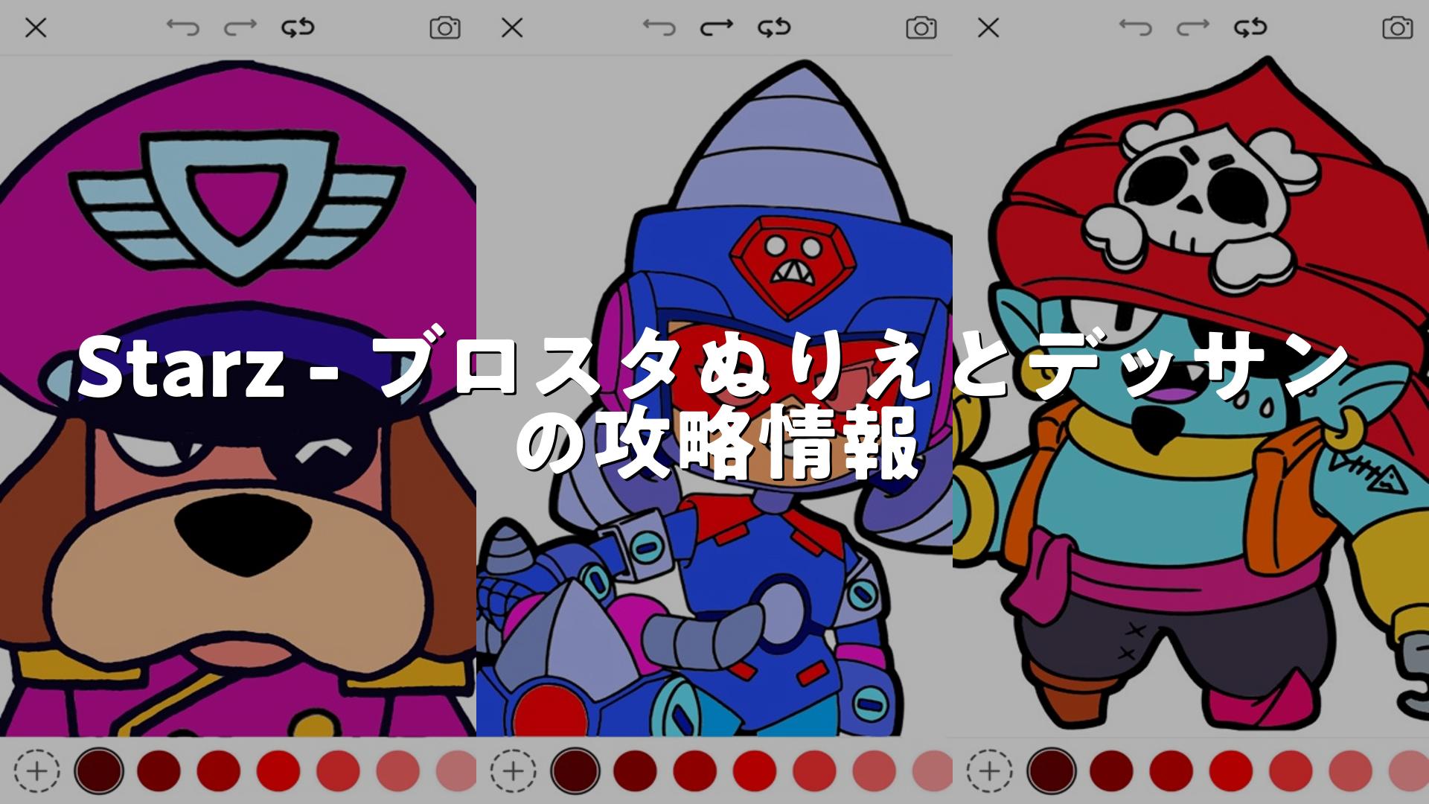The width and height of the screenshot is (1429, 804).
Task: Take a snapshot in the right pirate panel
Action: point(1398,28)
